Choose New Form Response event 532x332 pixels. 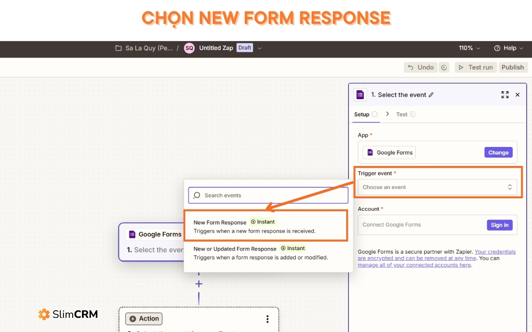coord(265,226)
